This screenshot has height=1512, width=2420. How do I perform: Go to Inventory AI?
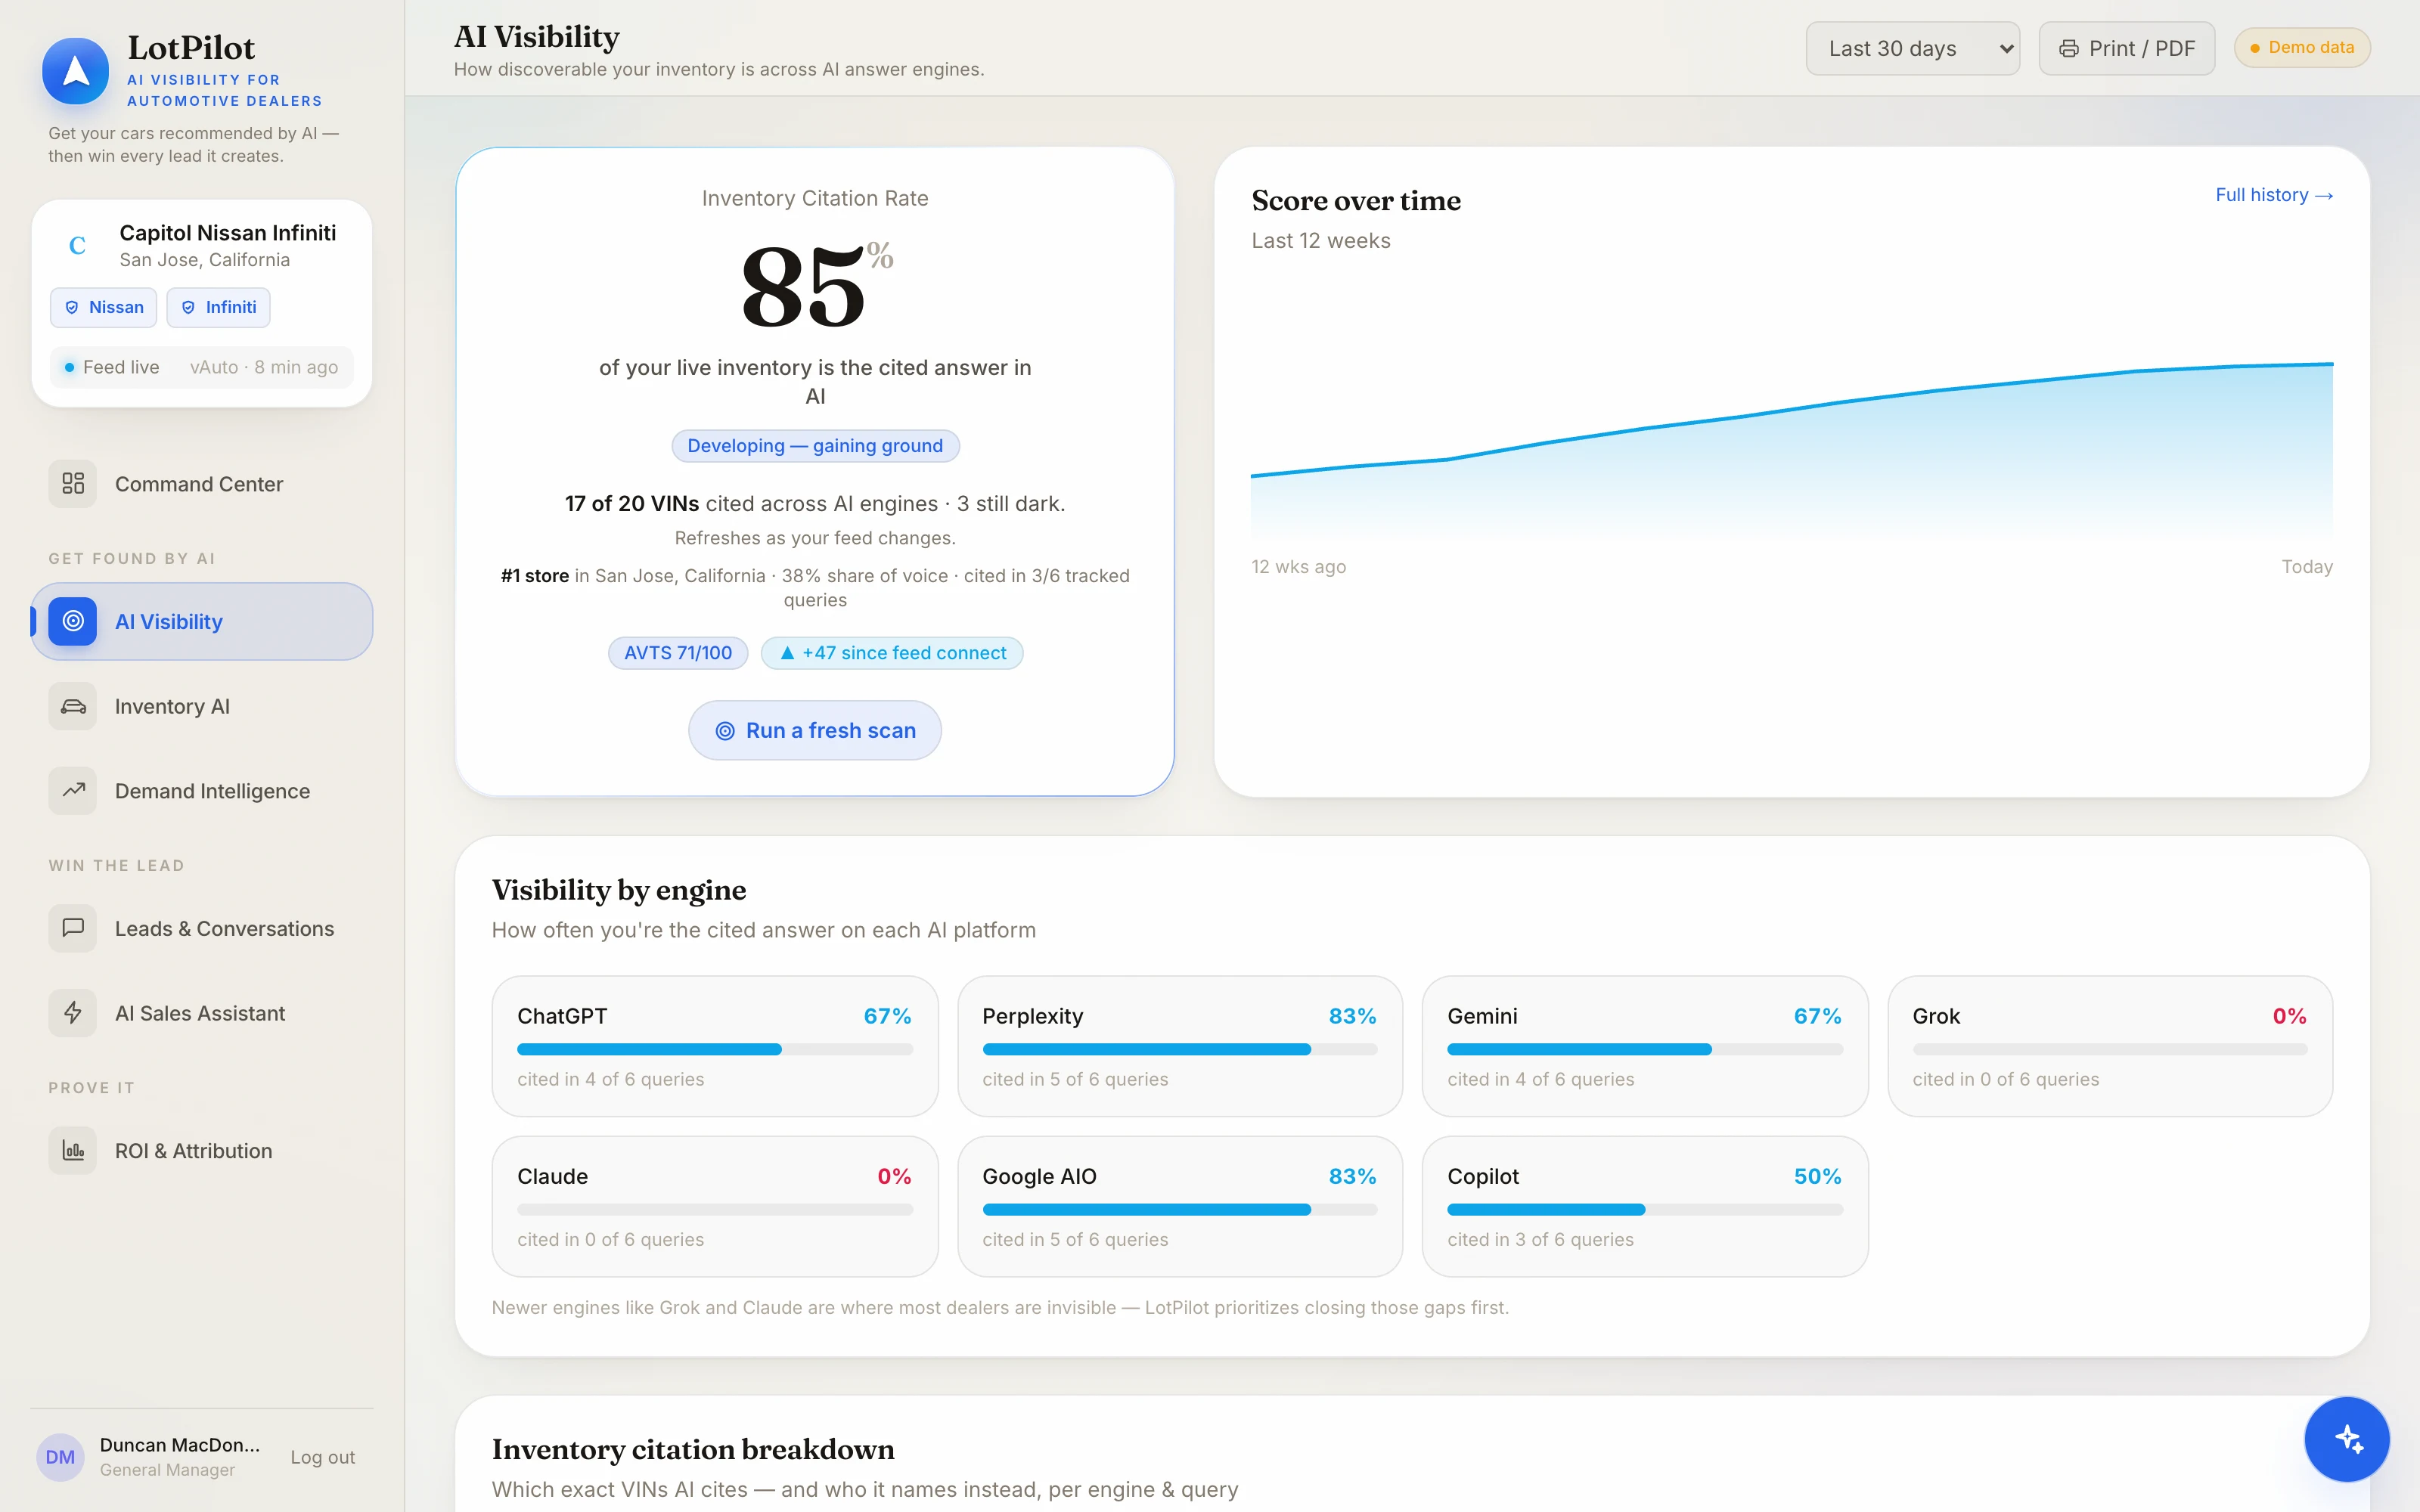[202, 706]
